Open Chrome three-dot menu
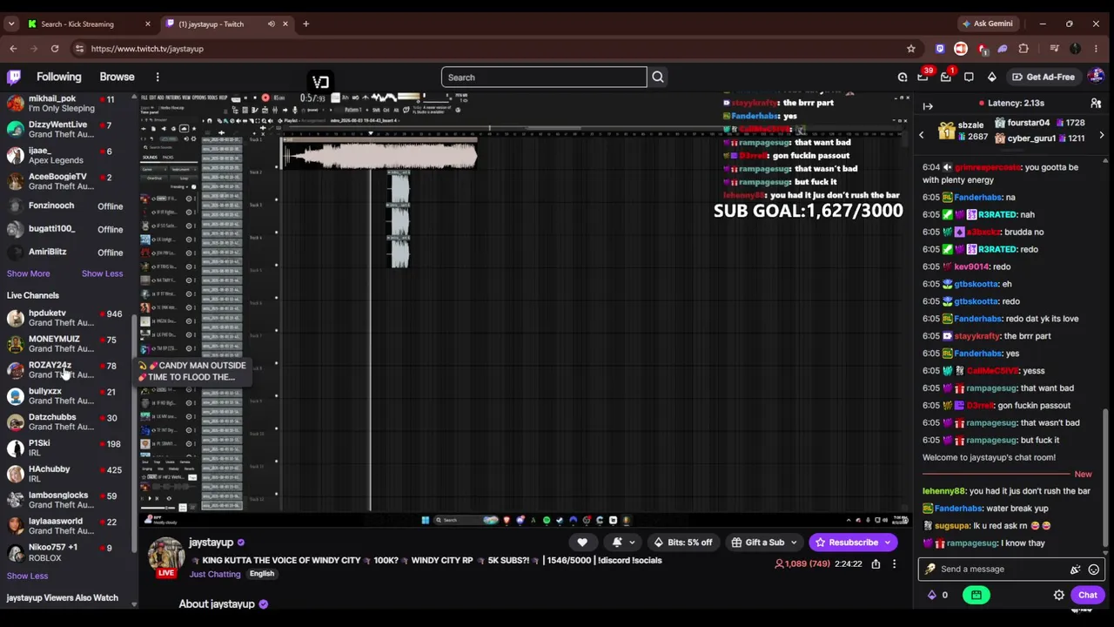 tap(1096, 49)
